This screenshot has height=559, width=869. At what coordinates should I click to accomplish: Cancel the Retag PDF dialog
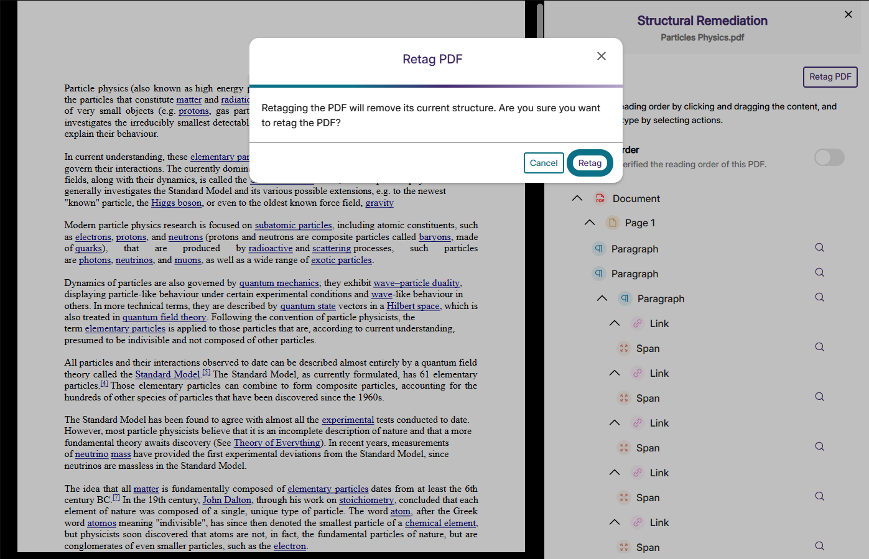(x=544, y=163)
